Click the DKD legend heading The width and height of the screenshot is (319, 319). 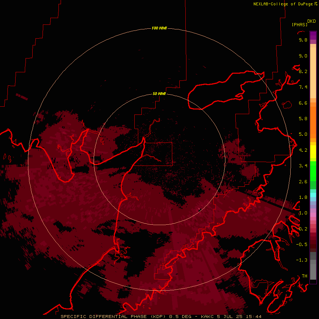(312, 21)
